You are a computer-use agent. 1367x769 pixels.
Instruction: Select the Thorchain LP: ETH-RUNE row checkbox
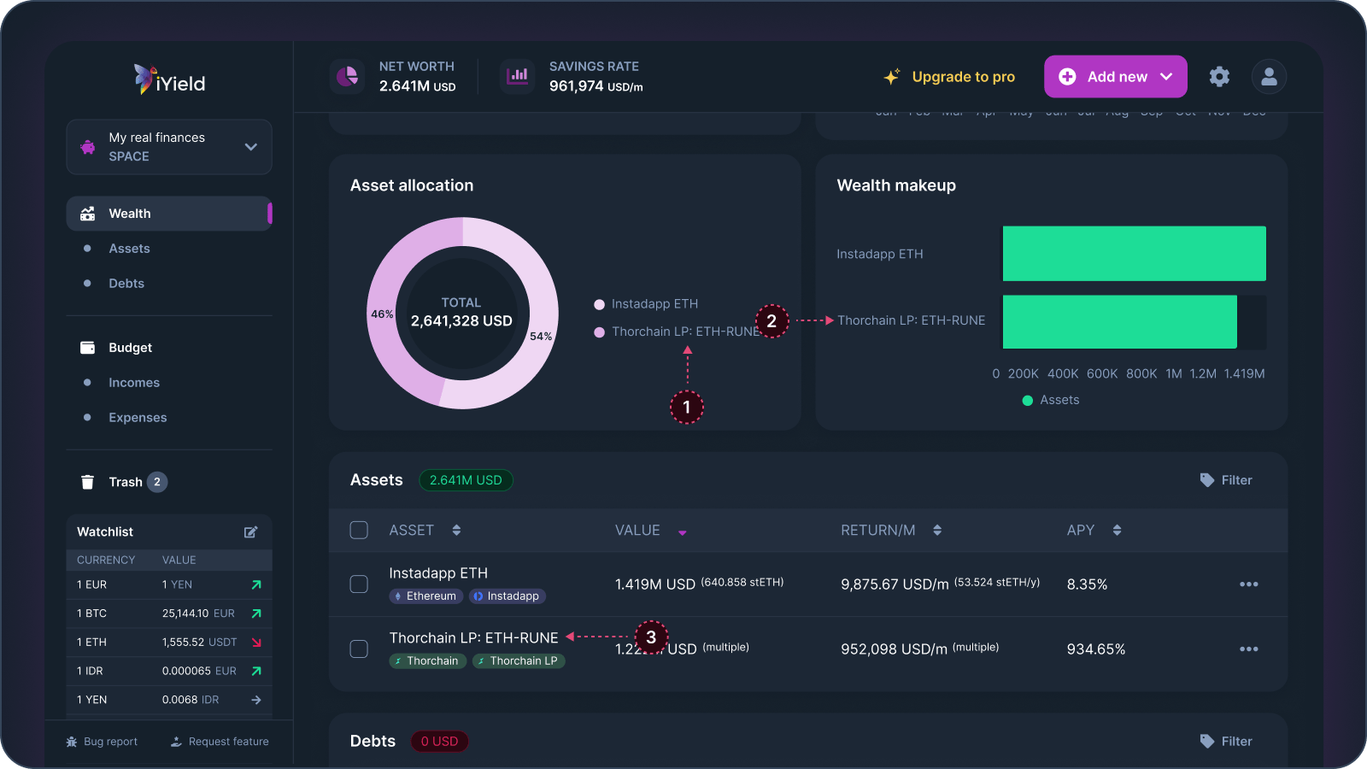[x=359, y=649]
